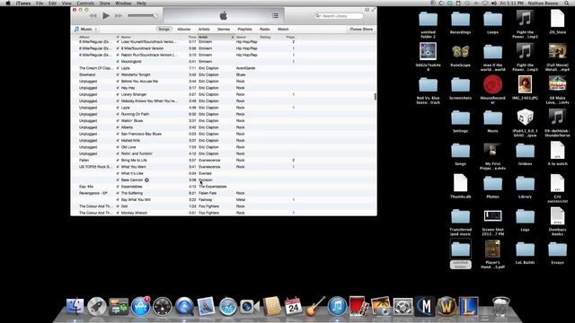Image resolution: width=575 pixels, height=323 pixels.
Task: Skip back with the Previous track button
Action: [93, 16]
